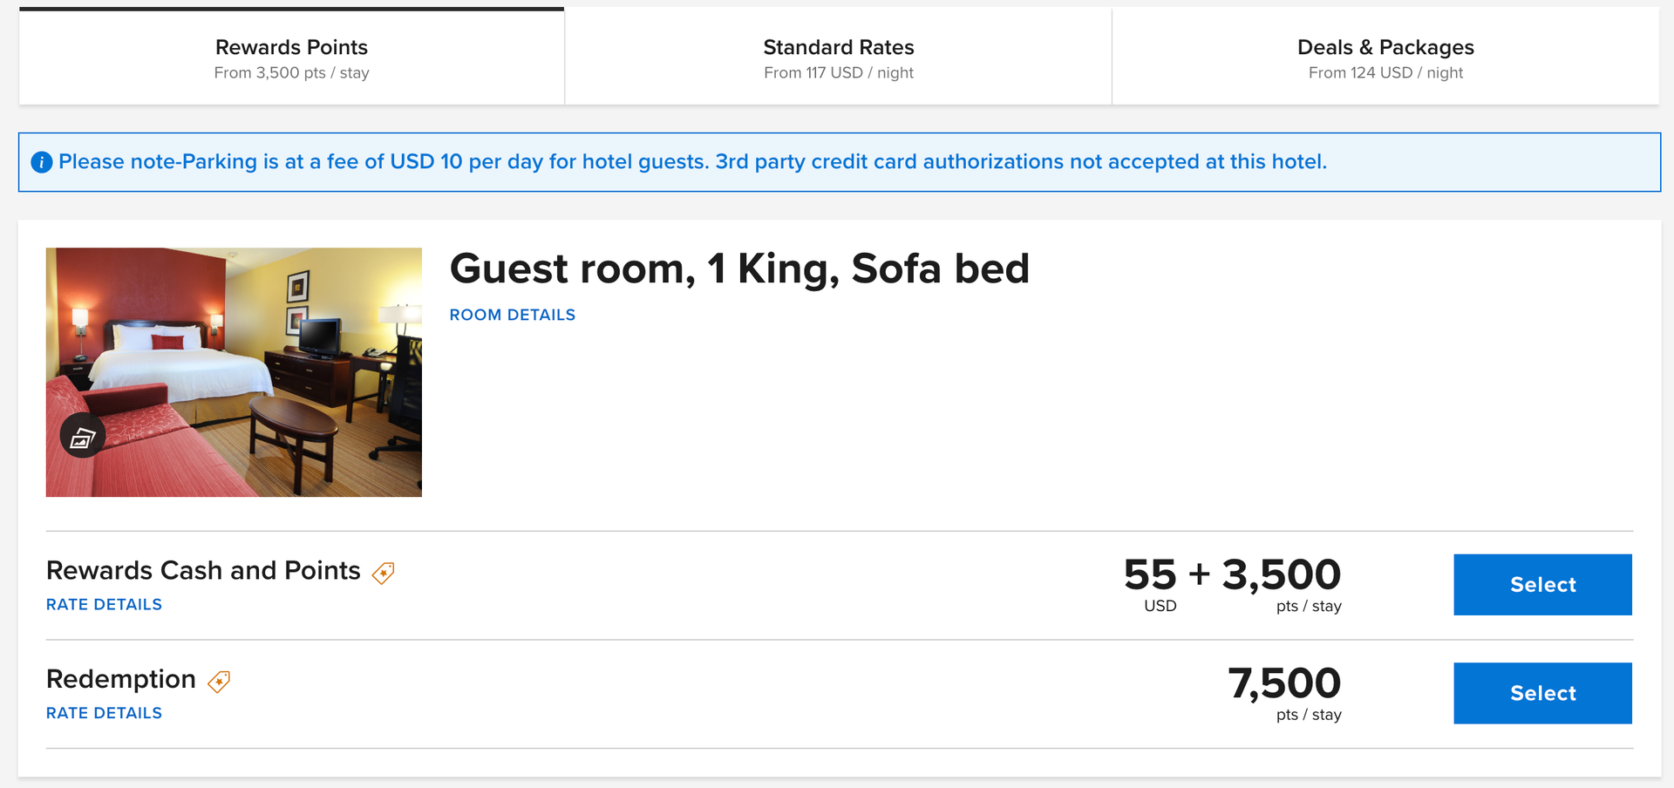Click From 124 USD night under Deals & Packages
The width and height of the screenshot is (1674, 788).
point(1385,73)
